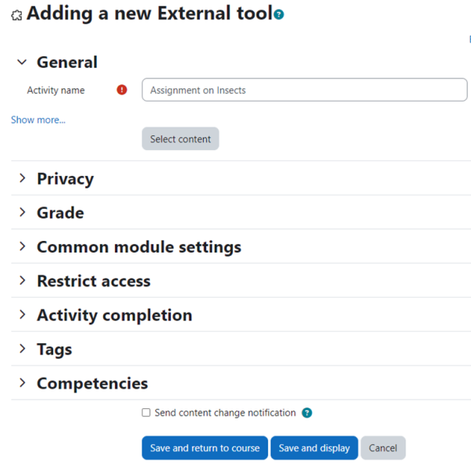The width and height of the screenshot is (471, 470).
Task: Click Save and return to course
Action: pyautogui.click(x=205, y=448)
